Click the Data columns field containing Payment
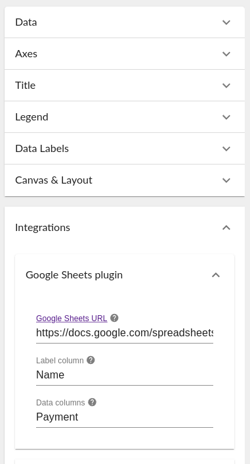This screenshot has height=464, width=250. tap(125, 417)
